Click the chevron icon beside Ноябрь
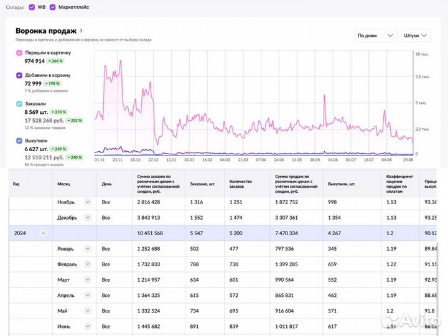Screen dimensions: 448x336 88,202
